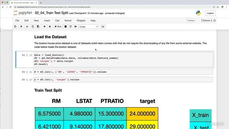This screenshot has width=229, height=129.
Task: Click the site info icon before the URL
Action: tap(15, 7)
